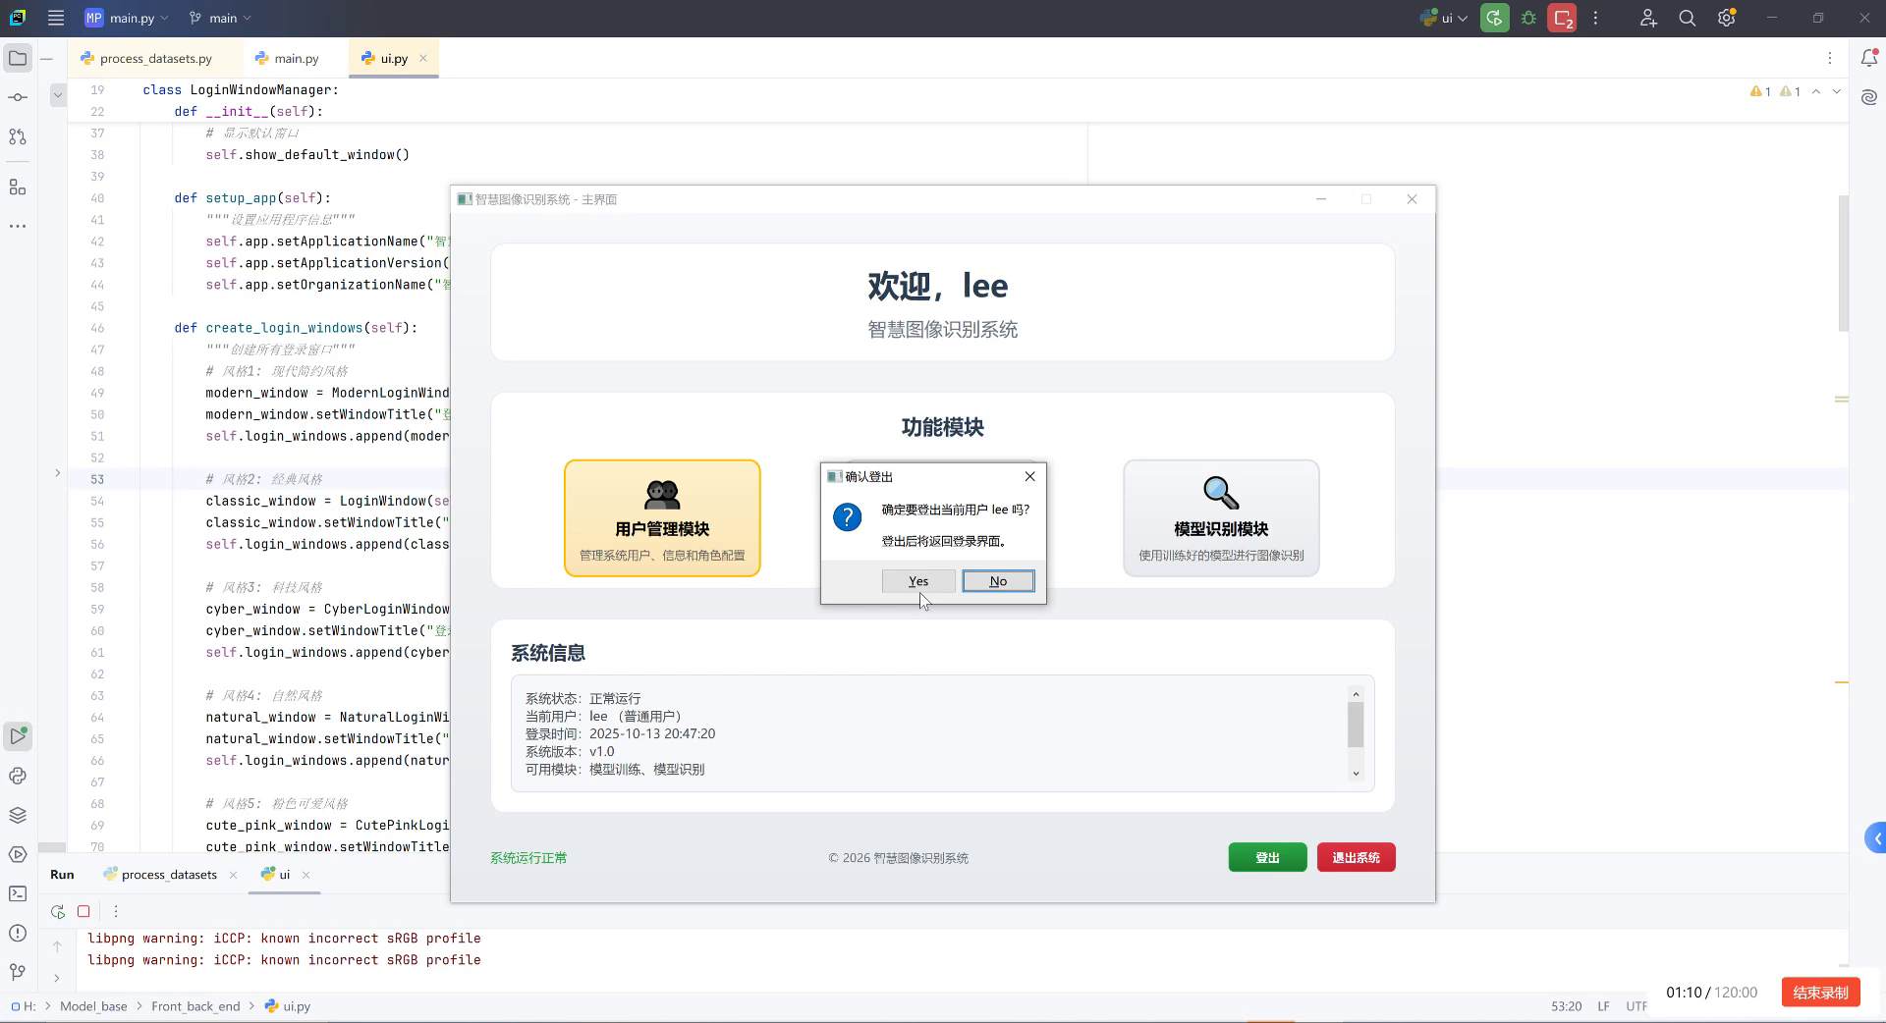
Task: Click the Front_back_end breadcrumb
Action: [195, 1006]
